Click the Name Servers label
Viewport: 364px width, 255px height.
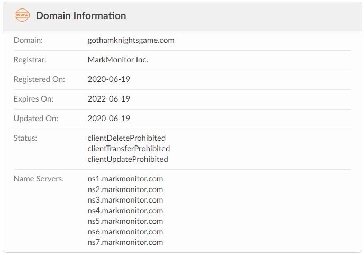click(39, 179)
